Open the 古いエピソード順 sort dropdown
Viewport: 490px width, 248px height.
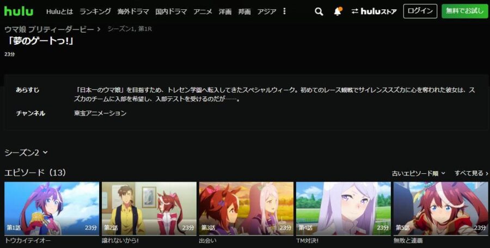(x=419, y=173)
